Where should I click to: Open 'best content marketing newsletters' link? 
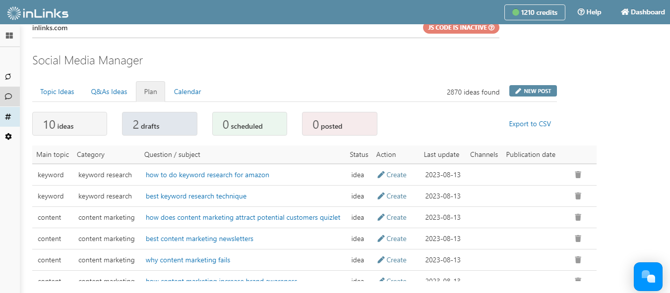coord(199,239)
